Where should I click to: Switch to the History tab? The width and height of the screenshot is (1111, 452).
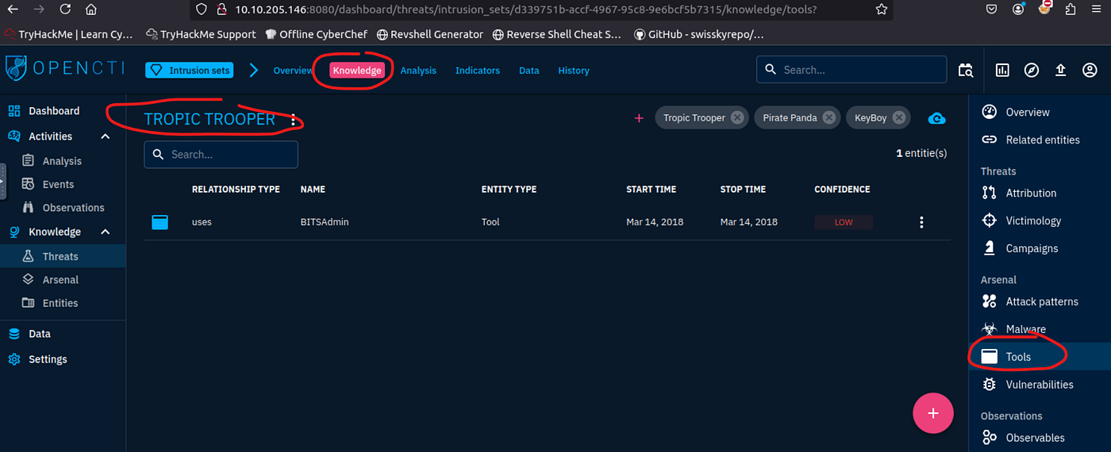pos(574,71)
